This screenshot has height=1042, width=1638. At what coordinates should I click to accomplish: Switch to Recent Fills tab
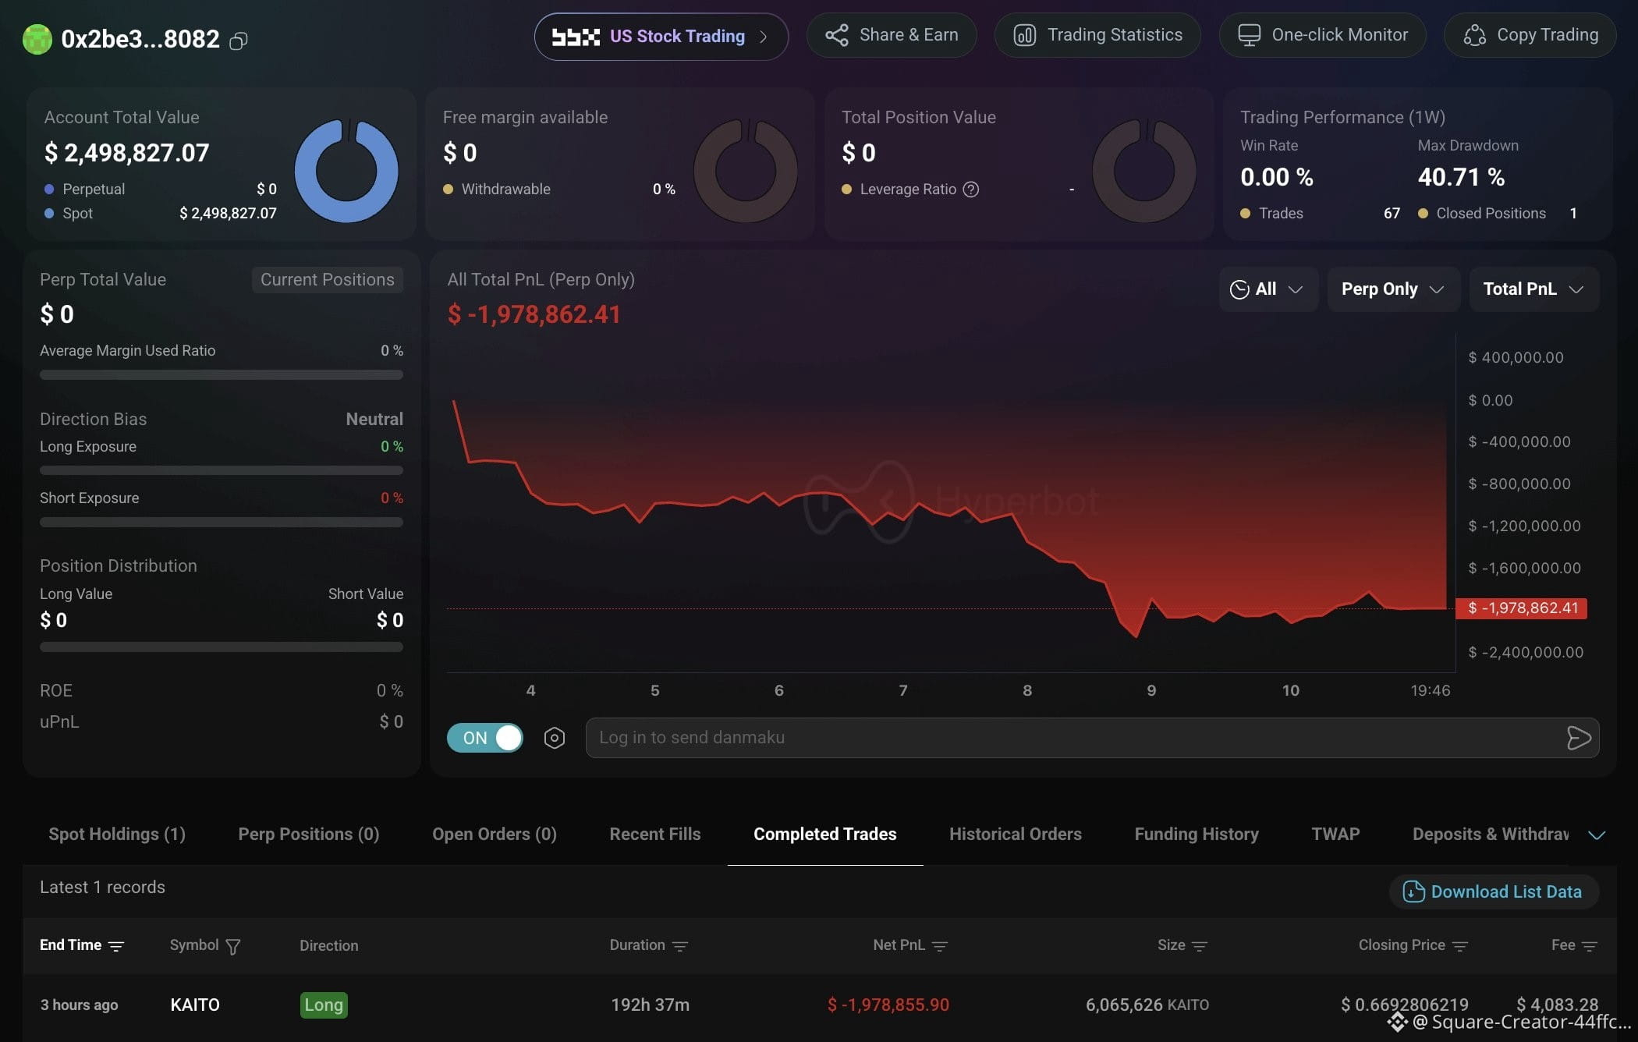[x=655, y=835]
